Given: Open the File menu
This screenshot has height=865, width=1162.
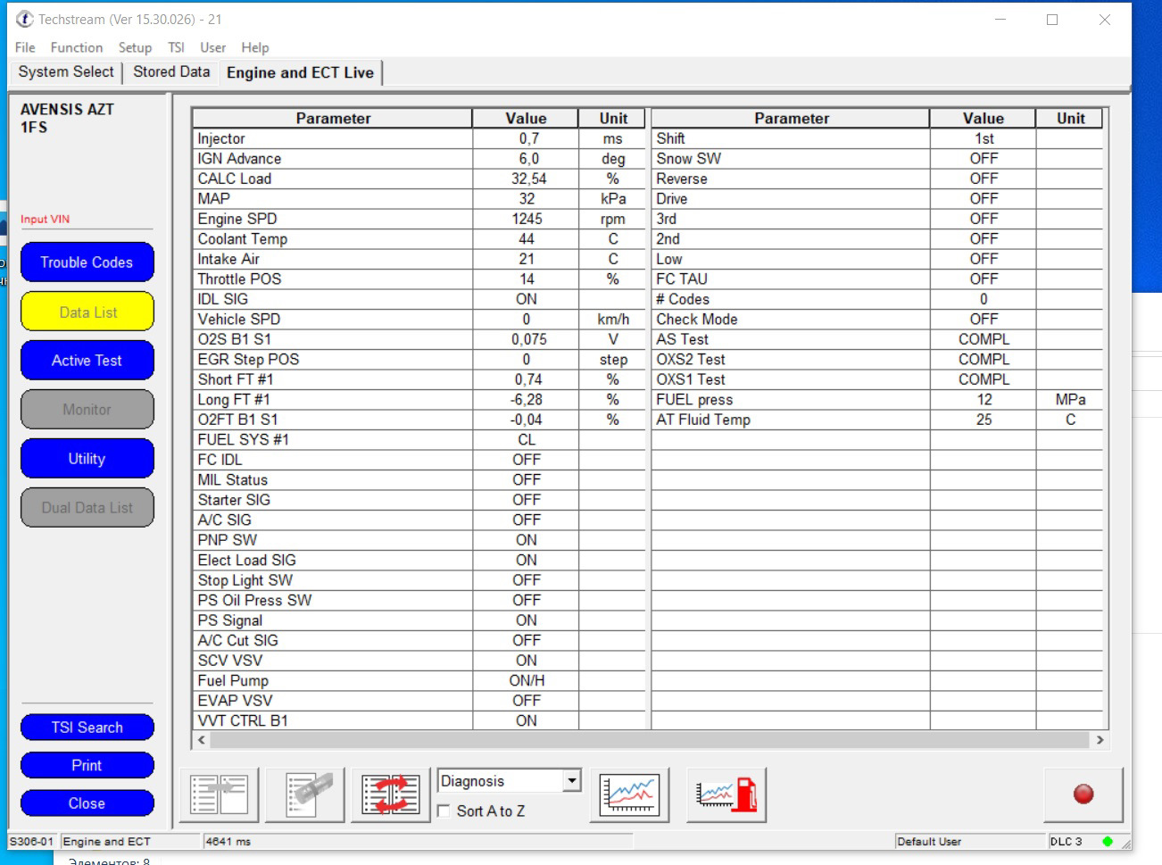Looking at the screenshot, I should tap(25, 47).
